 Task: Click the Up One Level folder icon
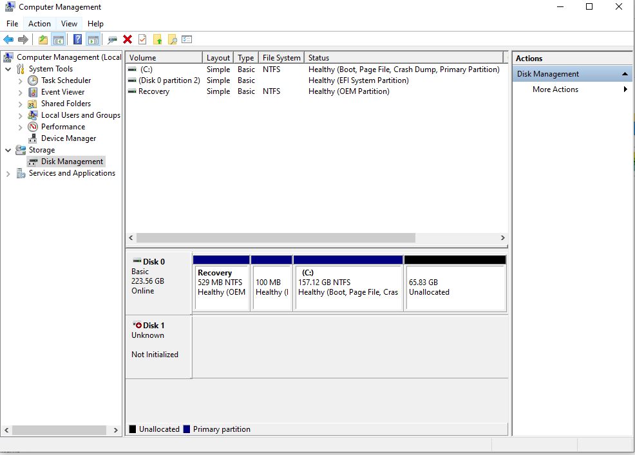(x=43, y=40)
